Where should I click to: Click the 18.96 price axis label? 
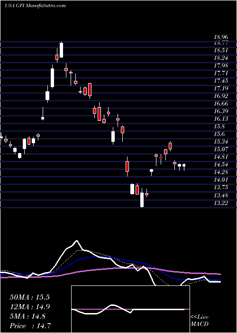click(x=221, y=38)
